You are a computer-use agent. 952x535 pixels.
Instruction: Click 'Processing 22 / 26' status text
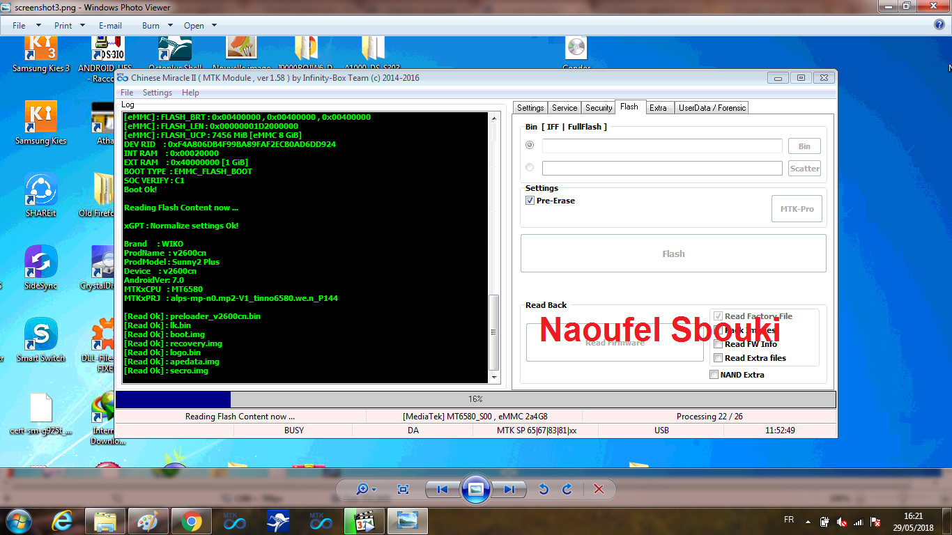pyautogui.click(x=709, y=417)
